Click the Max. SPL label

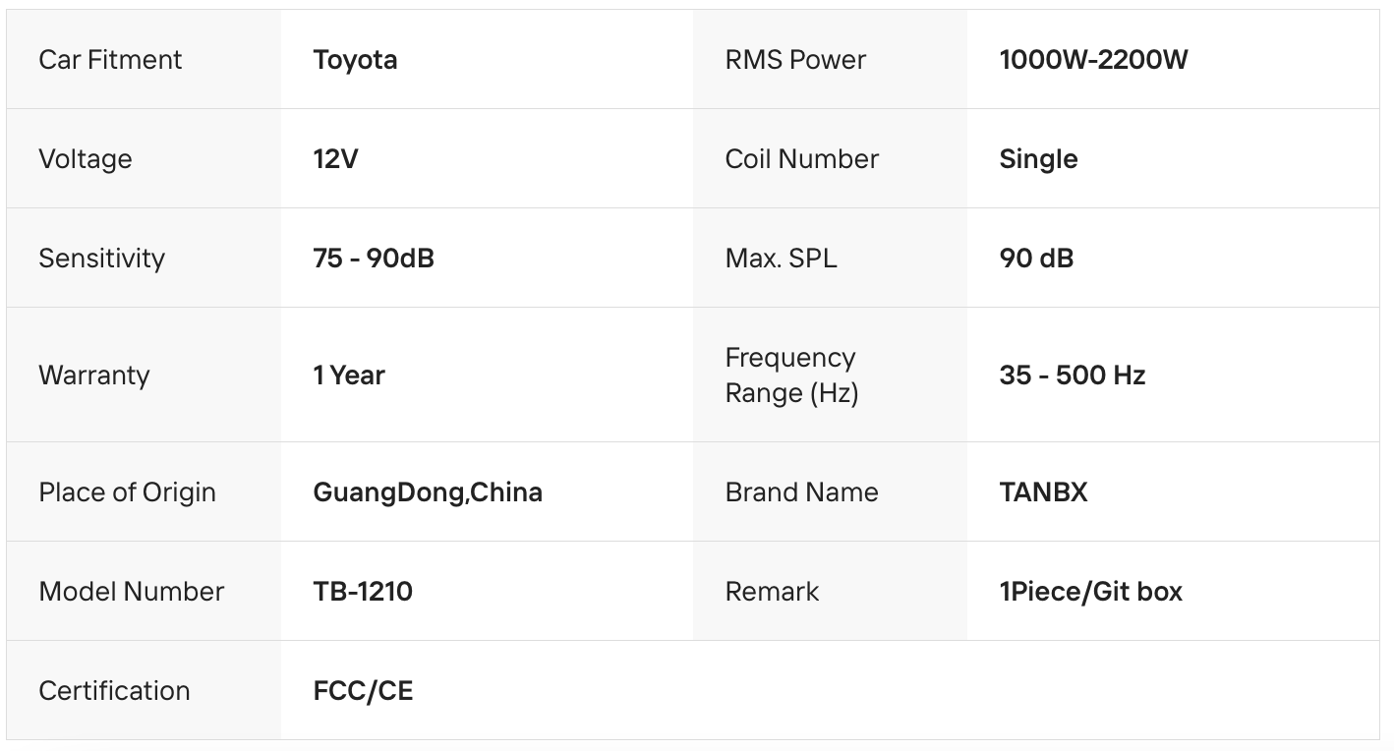coord(781,259)
